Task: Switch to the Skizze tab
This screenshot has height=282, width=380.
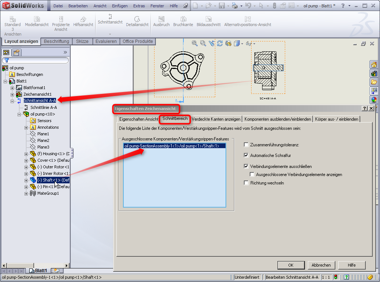Action: pyautogui.click(x=82, y=41)
